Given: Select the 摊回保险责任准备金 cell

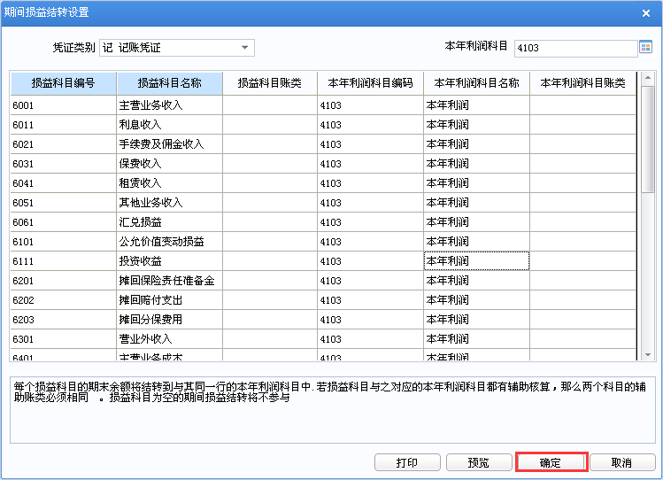Looking at the screenshot, I should (x=170, y=281).
